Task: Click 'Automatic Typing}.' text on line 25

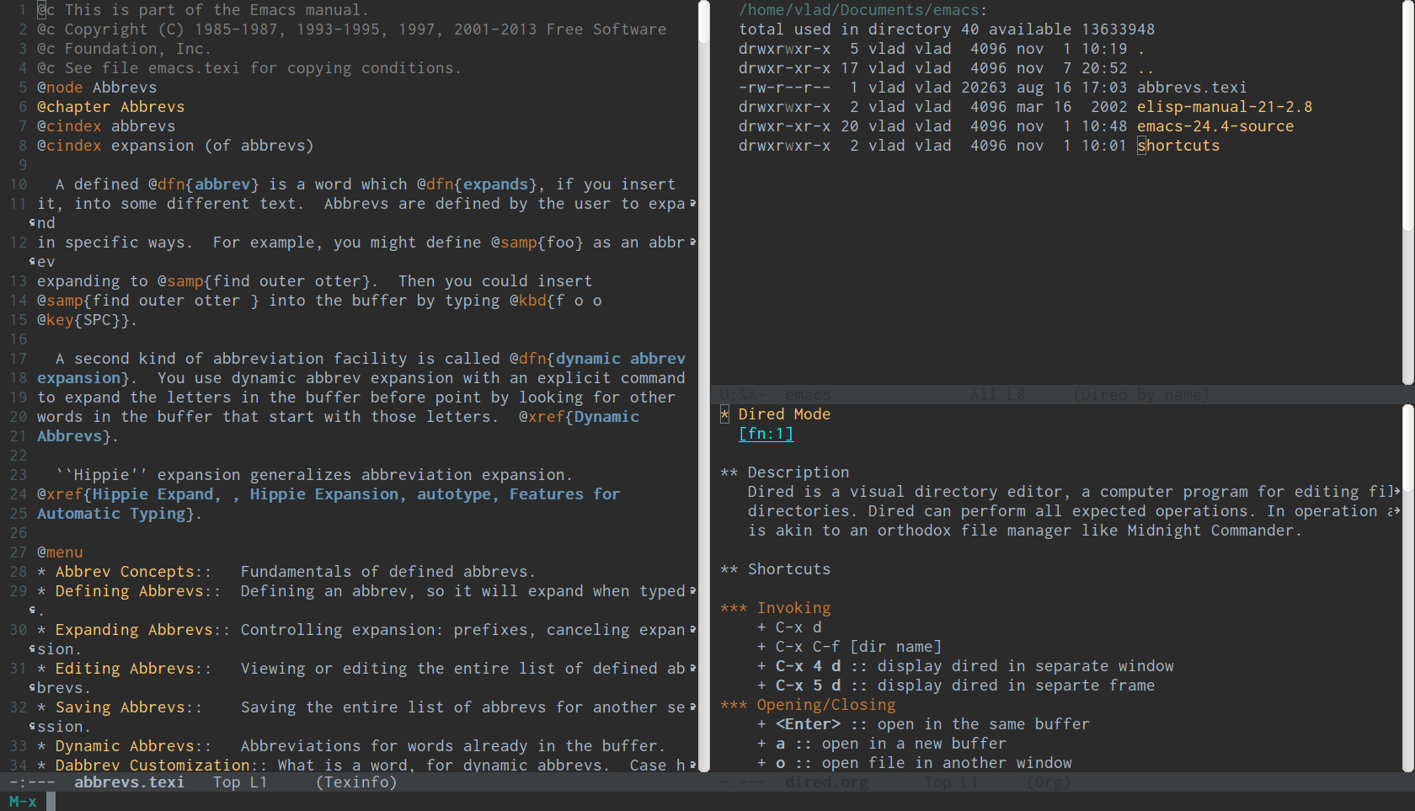Action: [120, 514]
